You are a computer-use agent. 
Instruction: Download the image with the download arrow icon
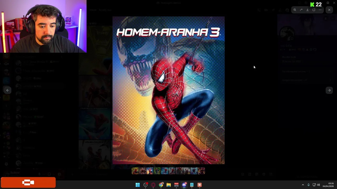[308, 10]
